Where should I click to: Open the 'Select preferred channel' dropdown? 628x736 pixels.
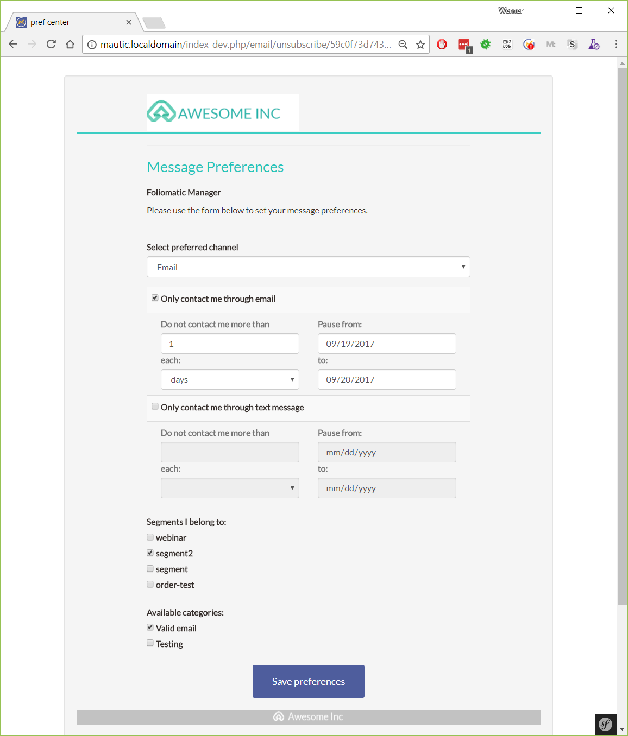pyautogui.click(x=308, y=267)
